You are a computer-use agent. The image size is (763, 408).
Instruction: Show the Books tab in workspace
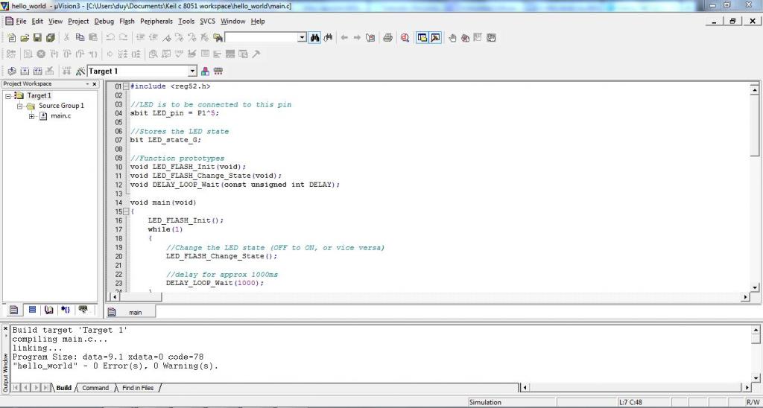pos(48,310)
